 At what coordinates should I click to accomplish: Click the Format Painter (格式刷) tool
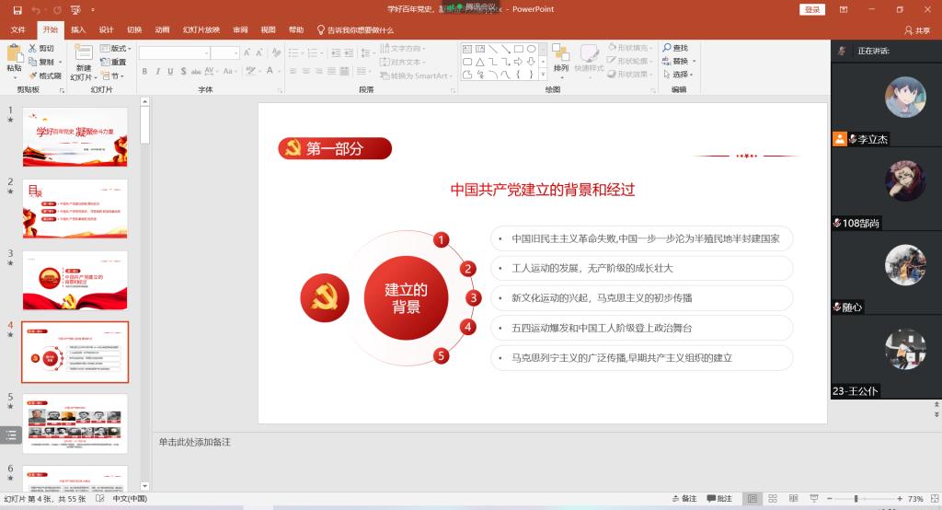point(44,75)
